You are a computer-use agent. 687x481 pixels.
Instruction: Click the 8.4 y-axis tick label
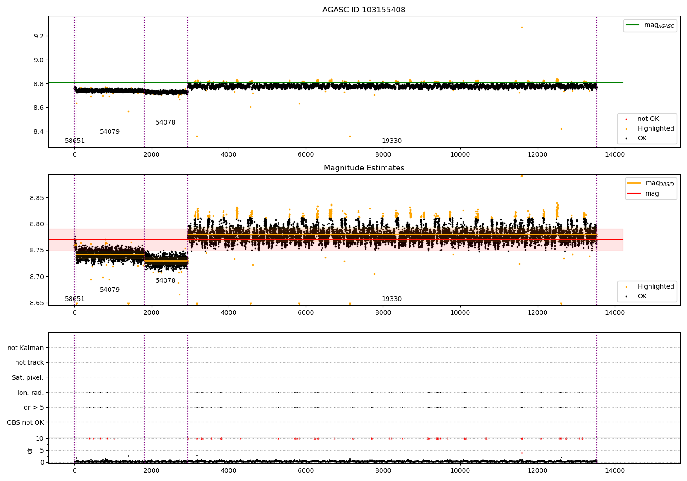coord(38,131)
